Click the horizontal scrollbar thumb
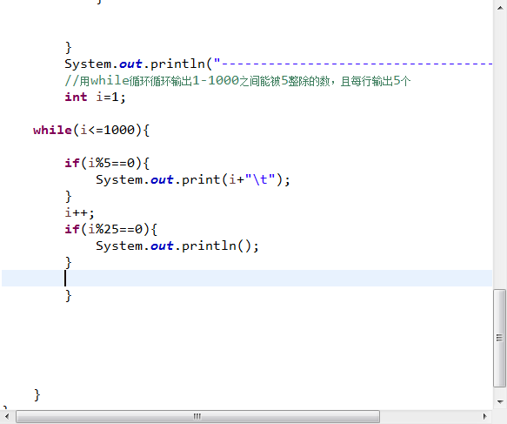Image resolution: width=507 pixels, height=424 pixels. 197,416
